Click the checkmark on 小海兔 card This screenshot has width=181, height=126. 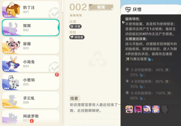click(x=54, y=67)
